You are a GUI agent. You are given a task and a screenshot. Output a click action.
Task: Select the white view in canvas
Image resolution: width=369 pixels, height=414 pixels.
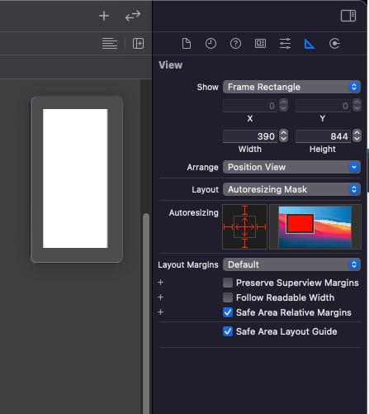coord(75,178)
